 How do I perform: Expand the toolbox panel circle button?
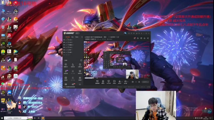pyautogui.click(x=81, y=60)
